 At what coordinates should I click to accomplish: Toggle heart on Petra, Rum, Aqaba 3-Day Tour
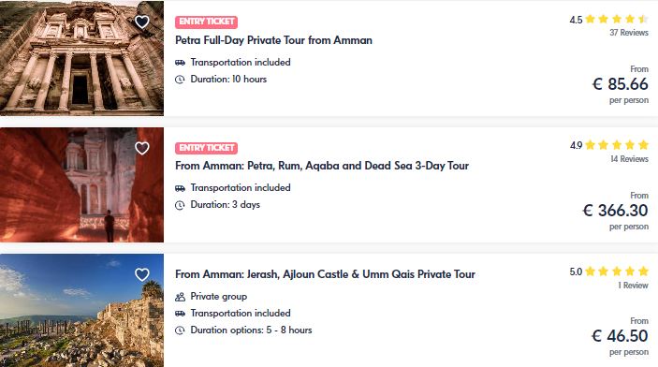[x=142, y=148]
